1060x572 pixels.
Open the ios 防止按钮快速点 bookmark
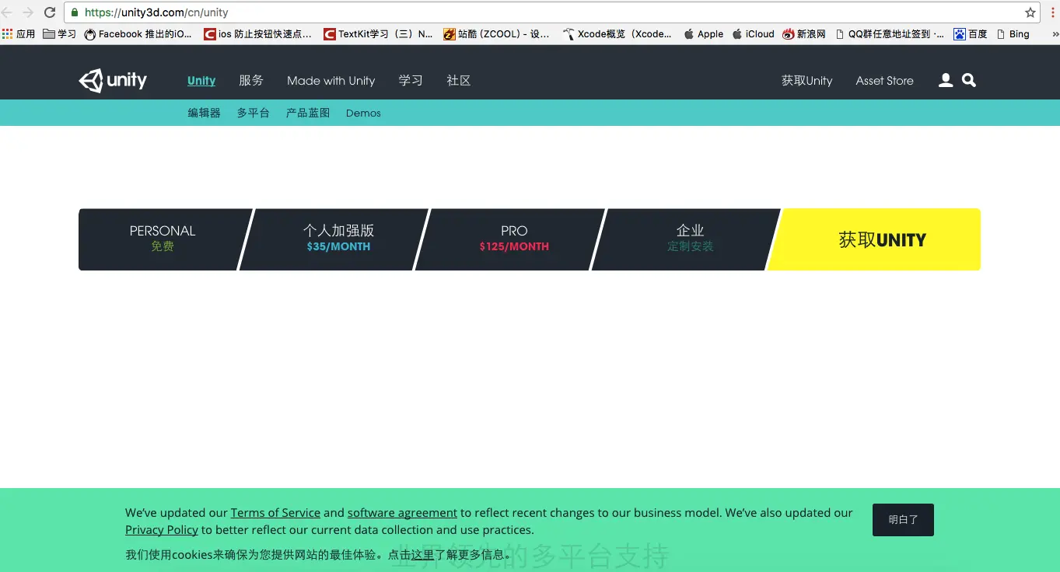click(x=257, y=34)
